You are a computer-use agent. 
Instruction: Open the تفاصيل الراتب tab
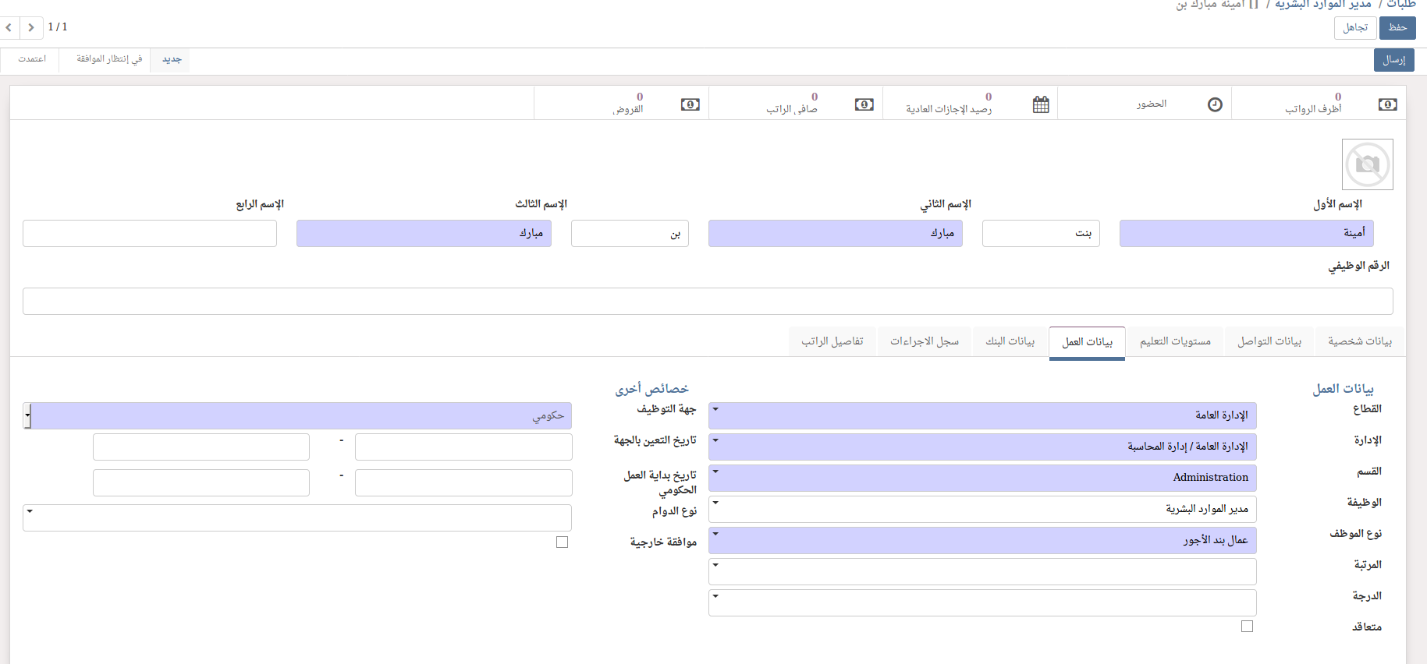pyautogui.click(x=832, y=341)
